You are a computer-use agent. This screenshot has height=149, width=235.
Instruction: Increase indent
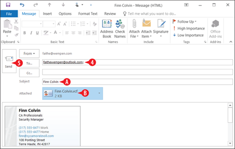tap(94, 33)
